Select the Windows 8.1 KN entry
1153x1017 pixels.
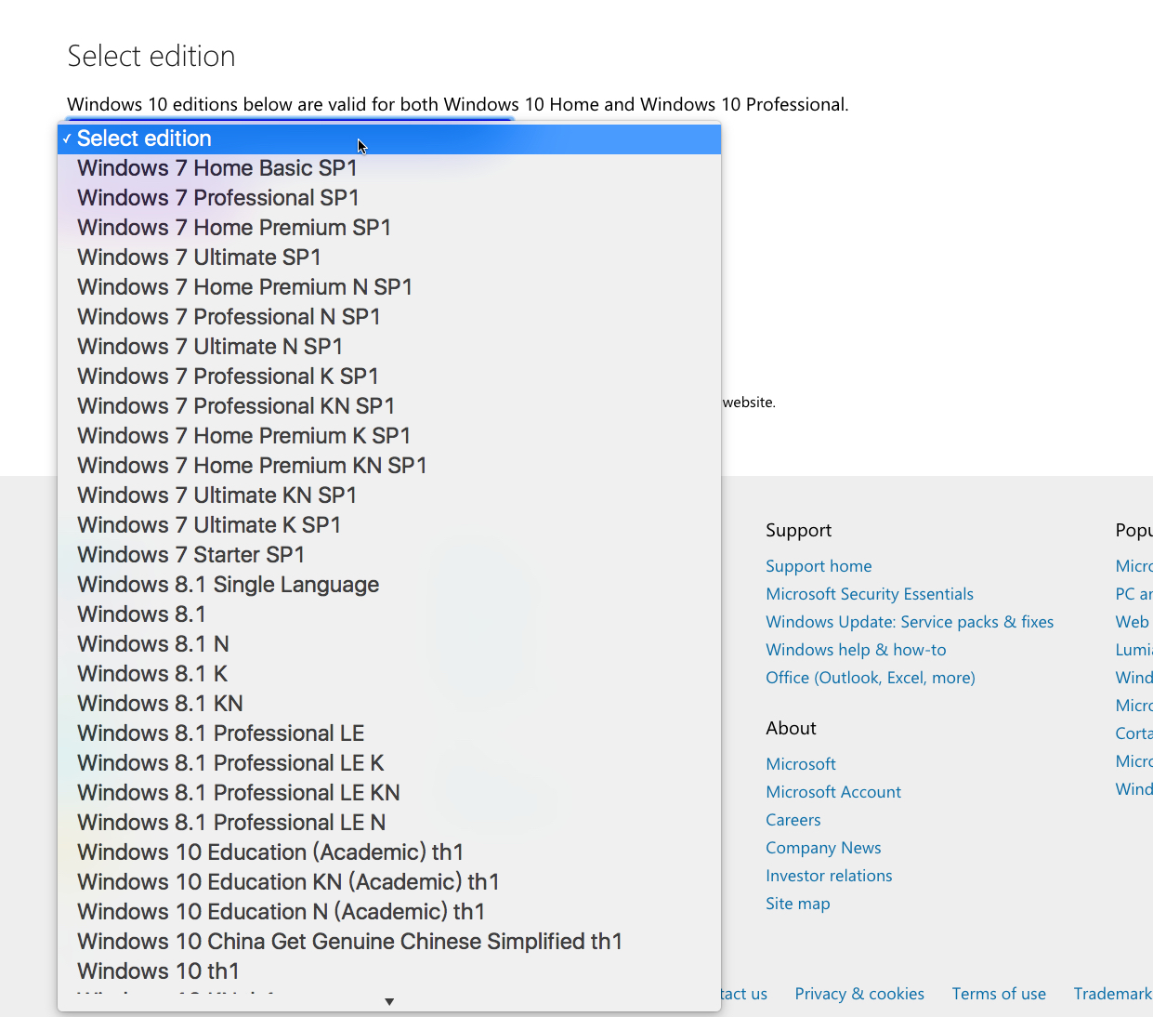pyautogui.click(x=389, y=704)
